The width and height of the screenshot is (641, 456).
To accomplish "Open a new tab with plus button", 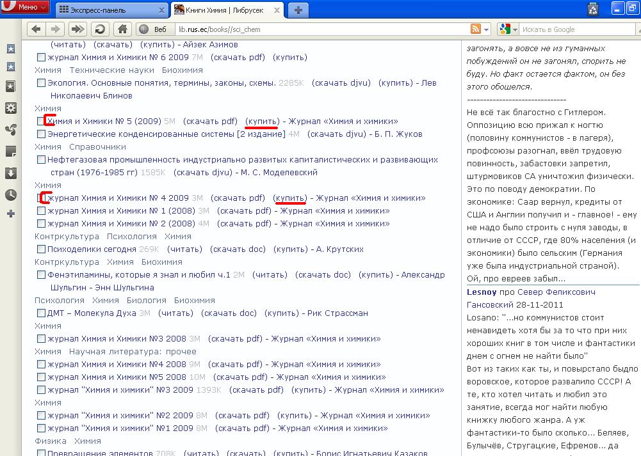I will (x=297, y=10).
